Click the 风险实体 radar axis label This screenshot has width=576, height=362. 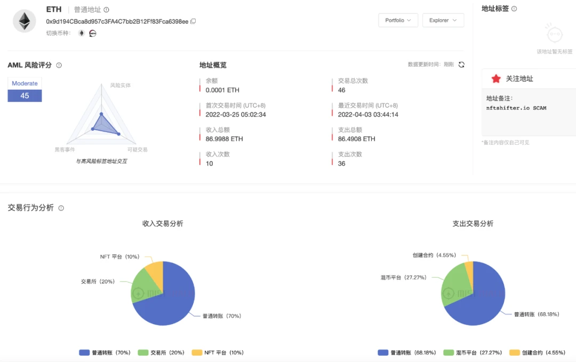[x=120, y=85]
